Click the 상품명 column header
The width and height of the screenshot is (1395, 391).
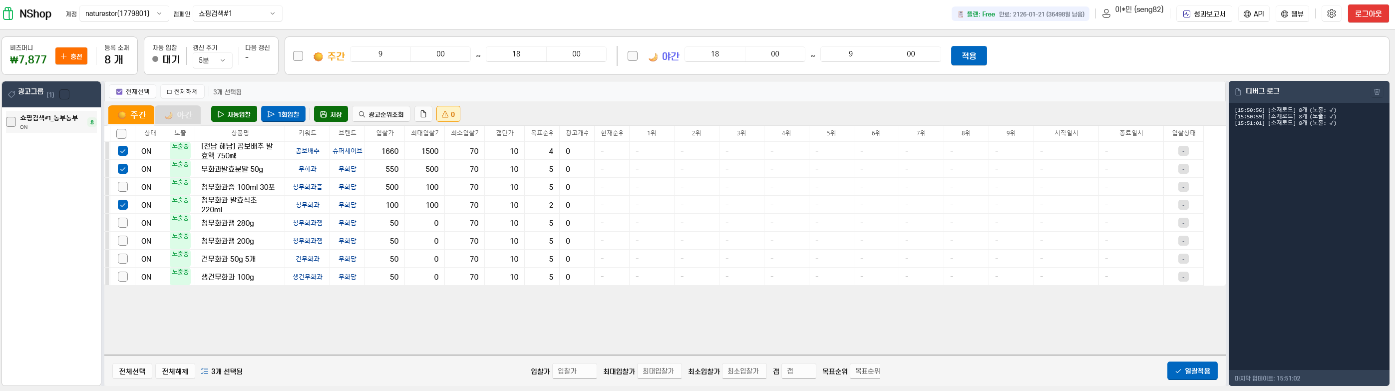[x=240, y=133]
